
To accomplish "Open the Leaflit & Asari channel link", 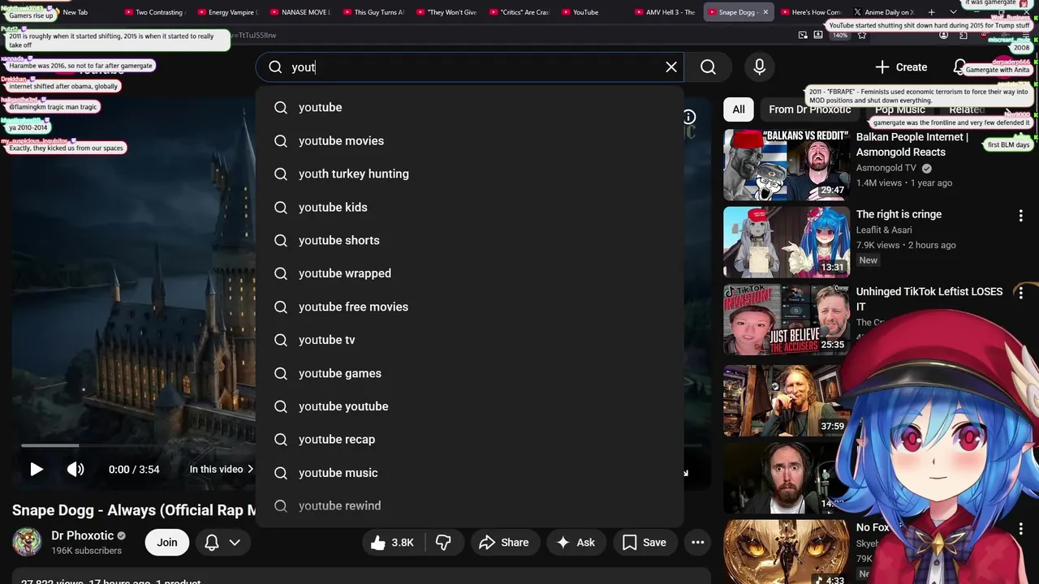I will click(884, 230).
